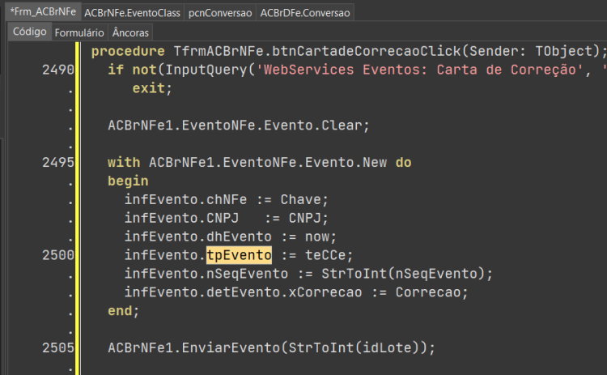
Task: Click infEvento.detEvento.xCorrecao property
Action: (243, 292)
